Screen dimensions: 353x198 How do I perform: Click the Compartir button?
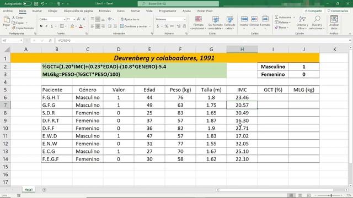(x=313, y=11)
